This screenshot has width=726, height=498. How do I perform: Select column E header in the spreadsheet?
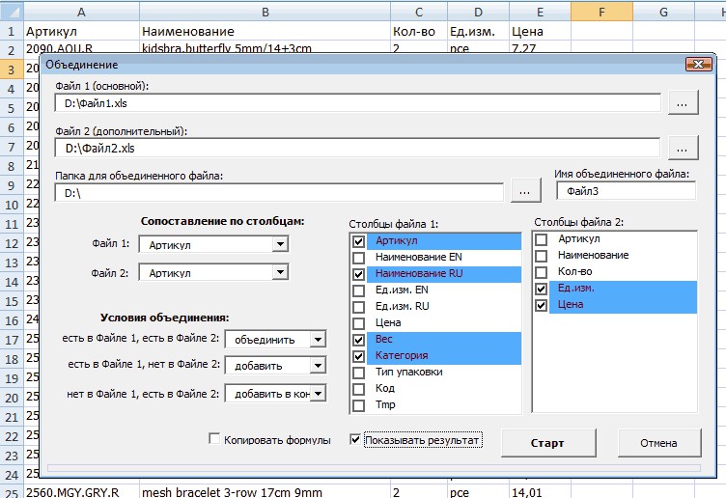[x=540, y=12]
